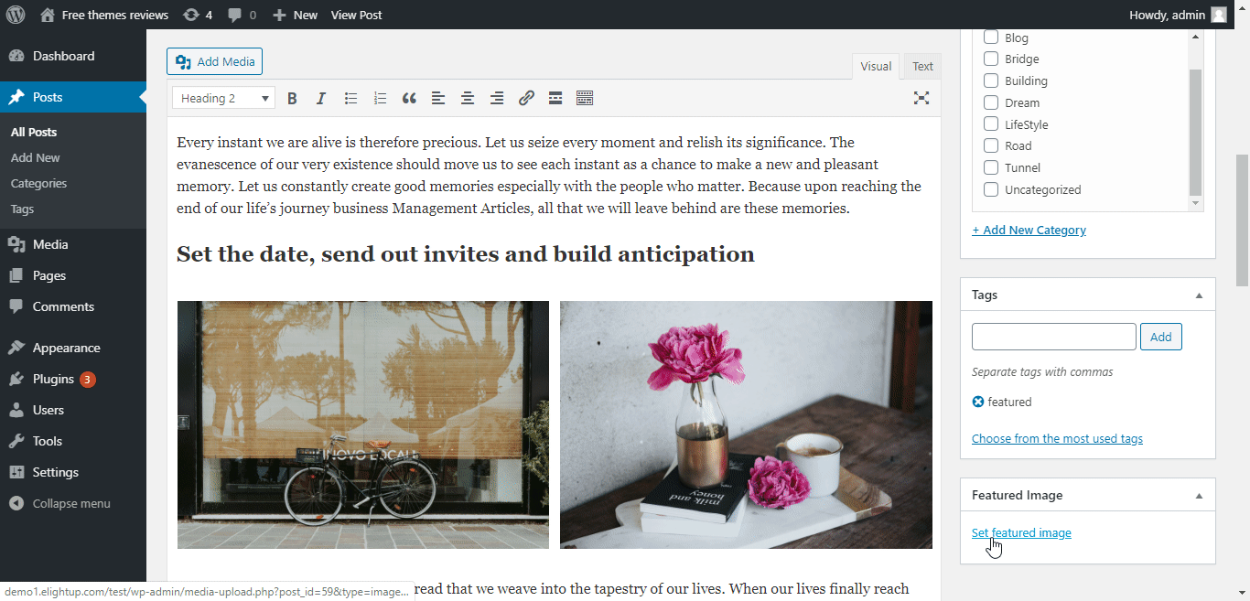This screenshot has height=601, width=1250.
Task: Open the pending updates icon with count 4
Action: (x=197, y=15)
